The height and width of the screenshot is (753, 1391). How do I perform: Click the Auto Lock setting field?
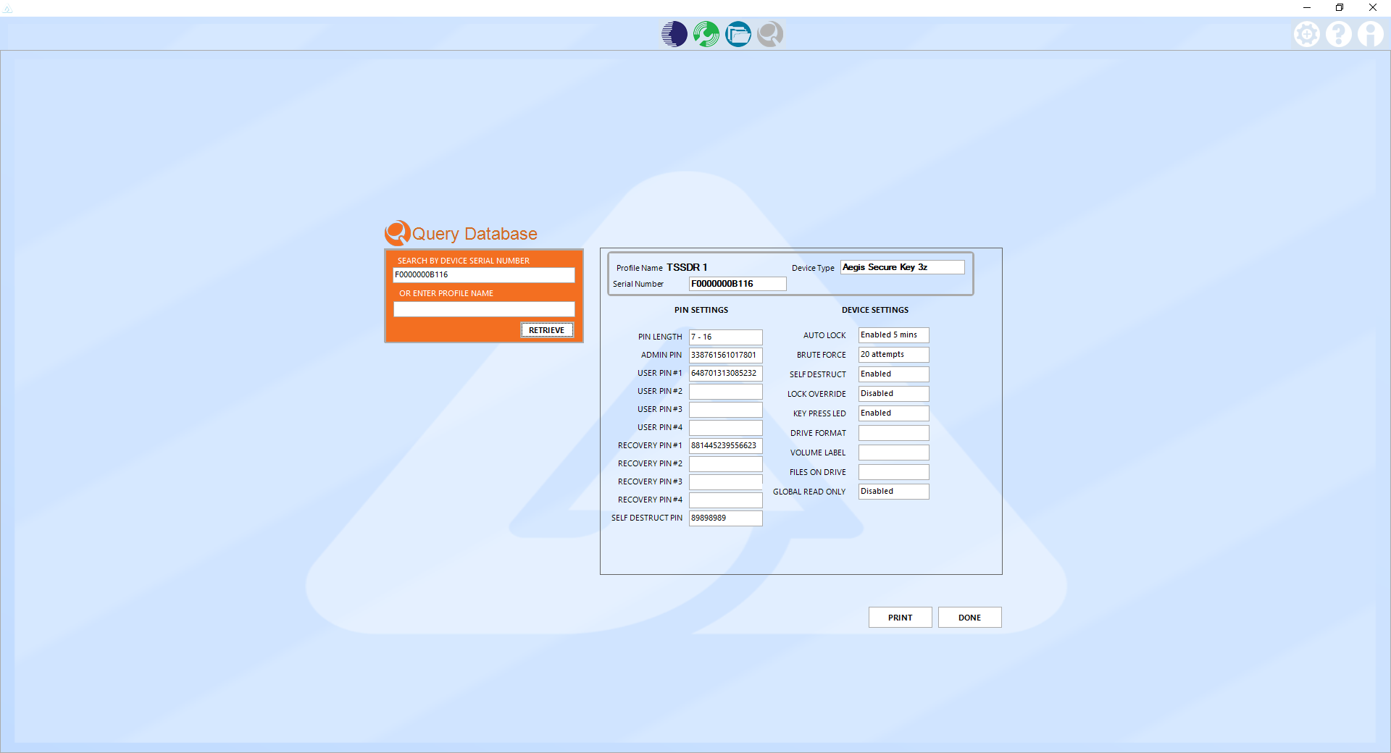pos(893,335)
